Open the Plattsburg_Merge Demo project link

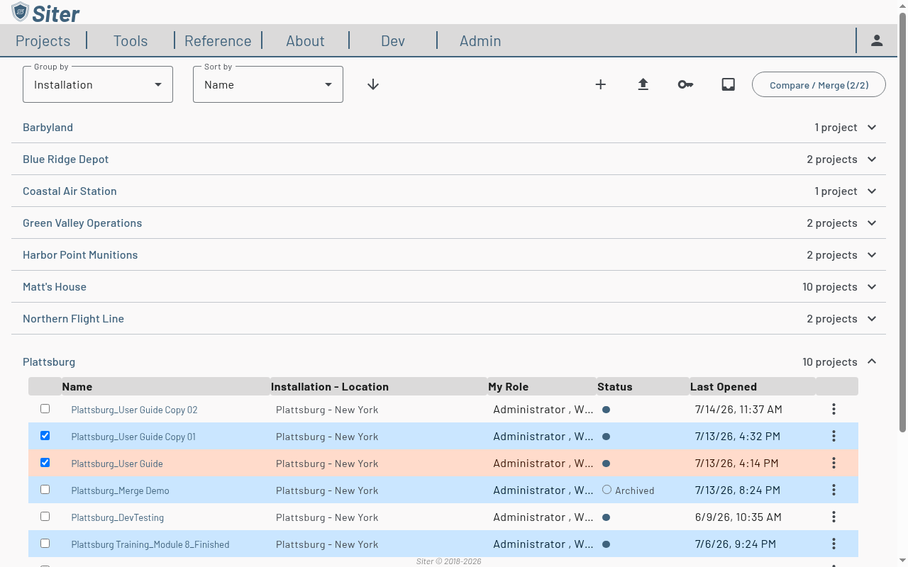120,490
